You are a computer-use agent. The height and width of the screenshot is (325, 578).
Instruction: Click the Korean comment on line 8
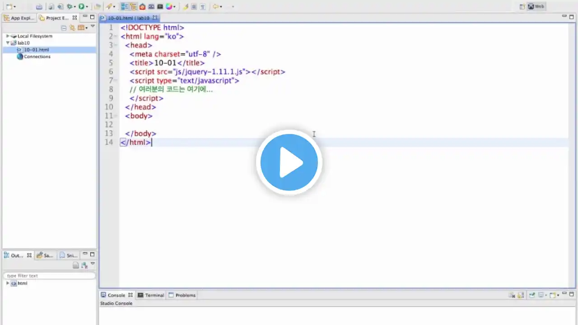tap(171, 89)
